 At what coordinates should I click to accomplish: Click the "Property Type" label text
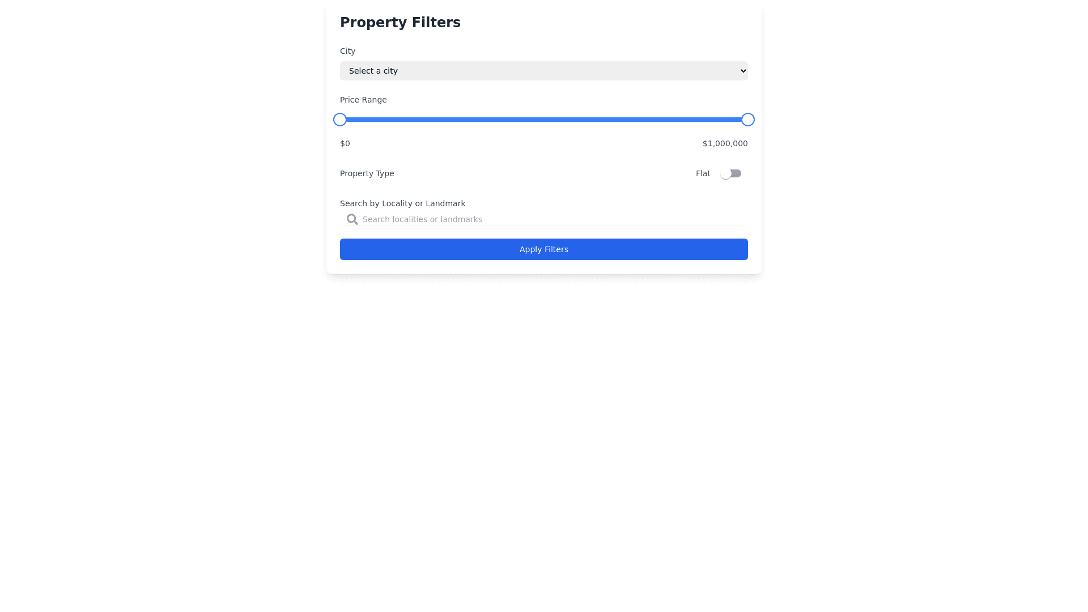coord(367,173)
